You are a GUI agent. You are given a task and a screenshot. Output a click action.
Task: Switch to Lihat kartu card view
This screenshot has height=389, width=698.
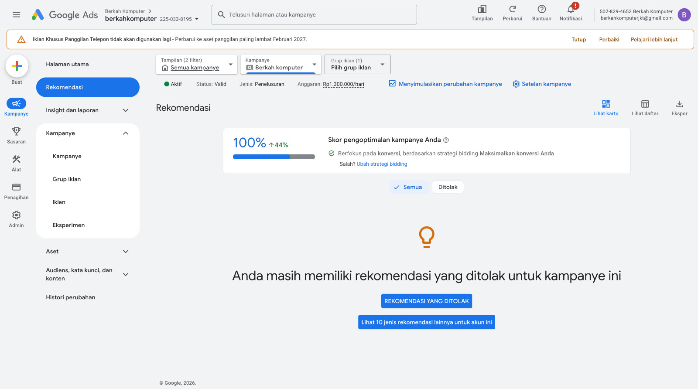point(606,107)
